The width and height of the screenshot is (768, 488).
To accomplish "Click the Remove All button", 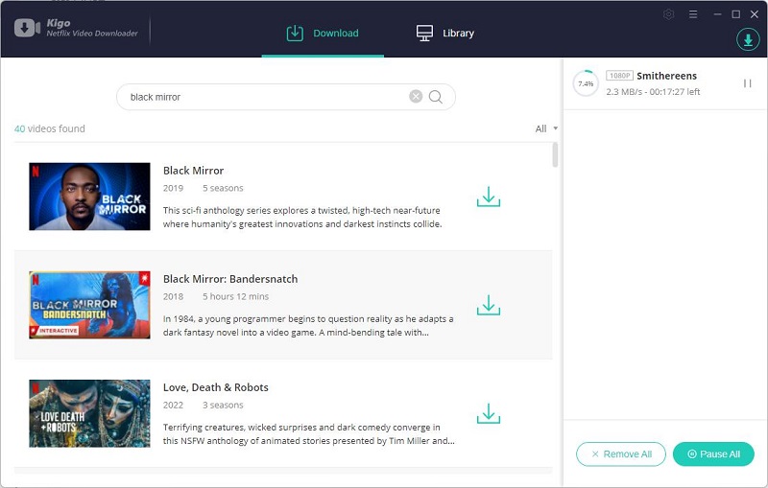I will click(621, 454).
